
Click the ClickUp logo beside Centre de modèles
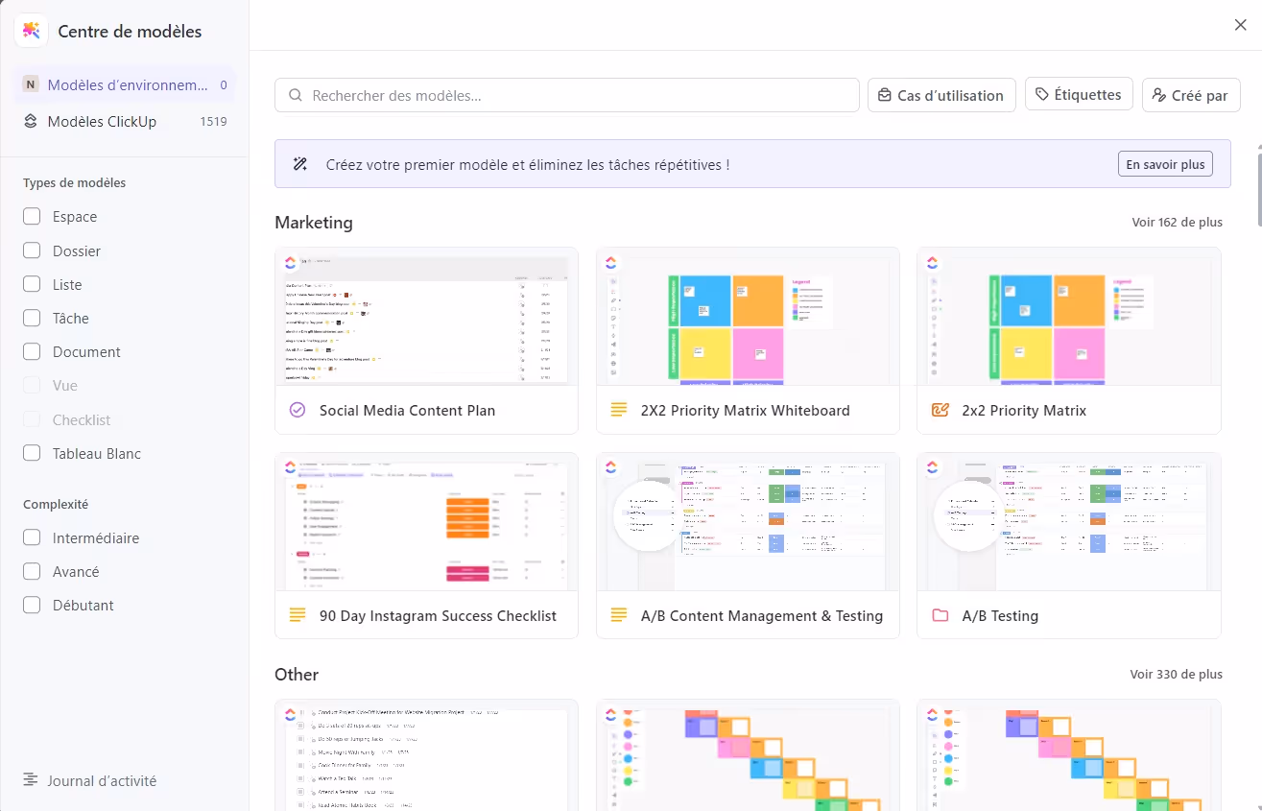(32, 31)
